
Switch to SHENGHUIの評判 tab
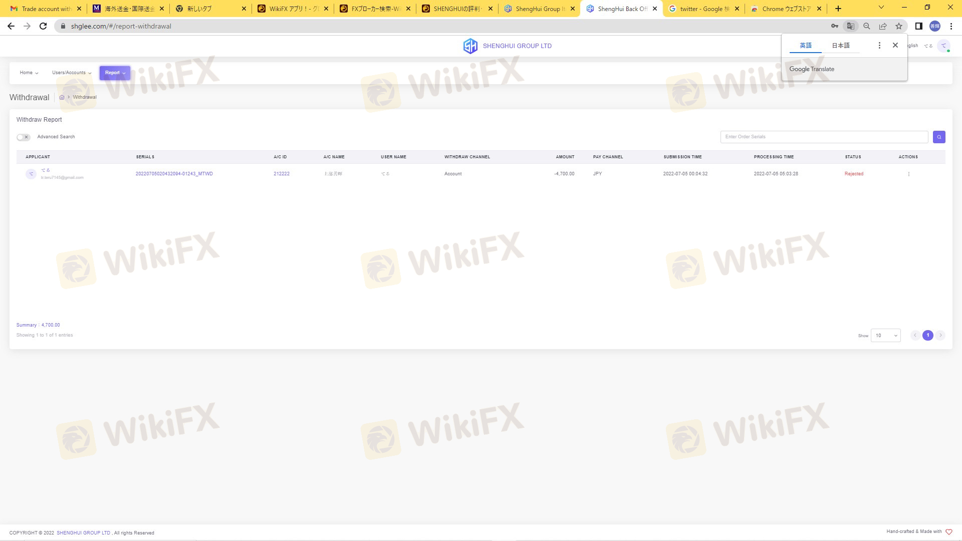click(x=457, y=9)
